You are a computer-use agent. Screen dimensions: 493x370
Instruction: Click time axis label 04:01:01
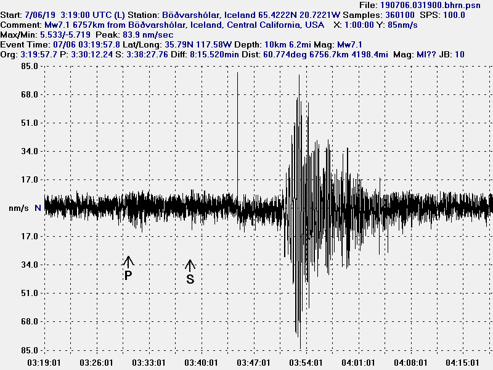pyautogui.click(x=358, y=363)
